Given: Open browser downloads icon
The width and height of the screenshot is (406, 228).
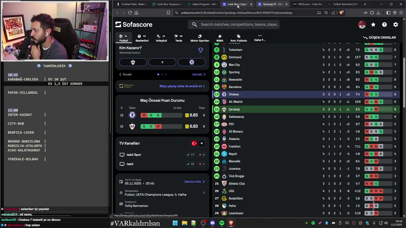Looking at the screenshot, I should pyautogui.click(x=378, y=13).
